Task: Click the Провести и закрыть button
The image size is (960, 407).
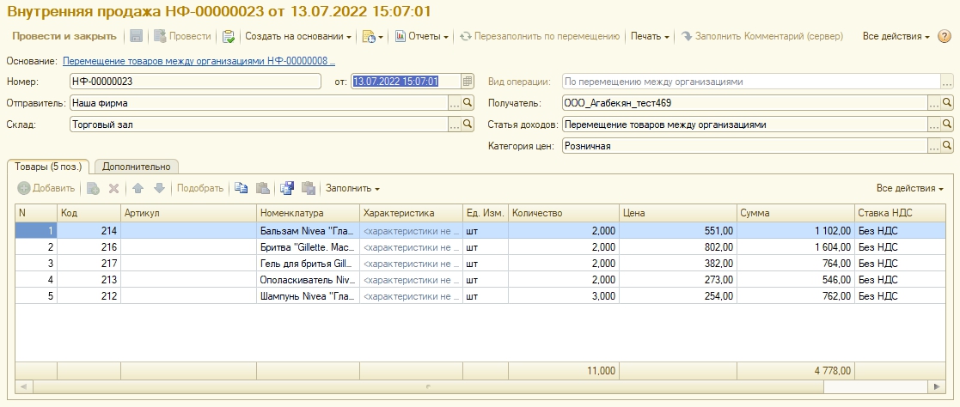Action: click(x=64, y=36)
